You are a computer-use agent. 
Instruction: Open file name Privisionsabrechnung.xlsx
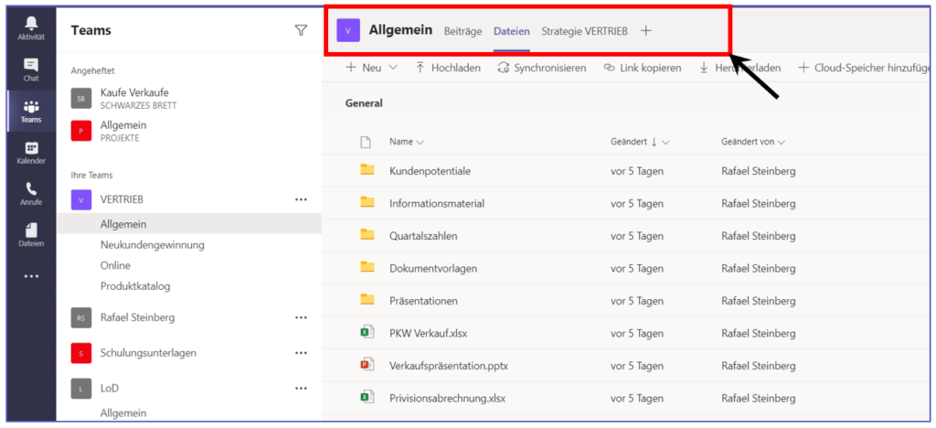pos(448,398)
